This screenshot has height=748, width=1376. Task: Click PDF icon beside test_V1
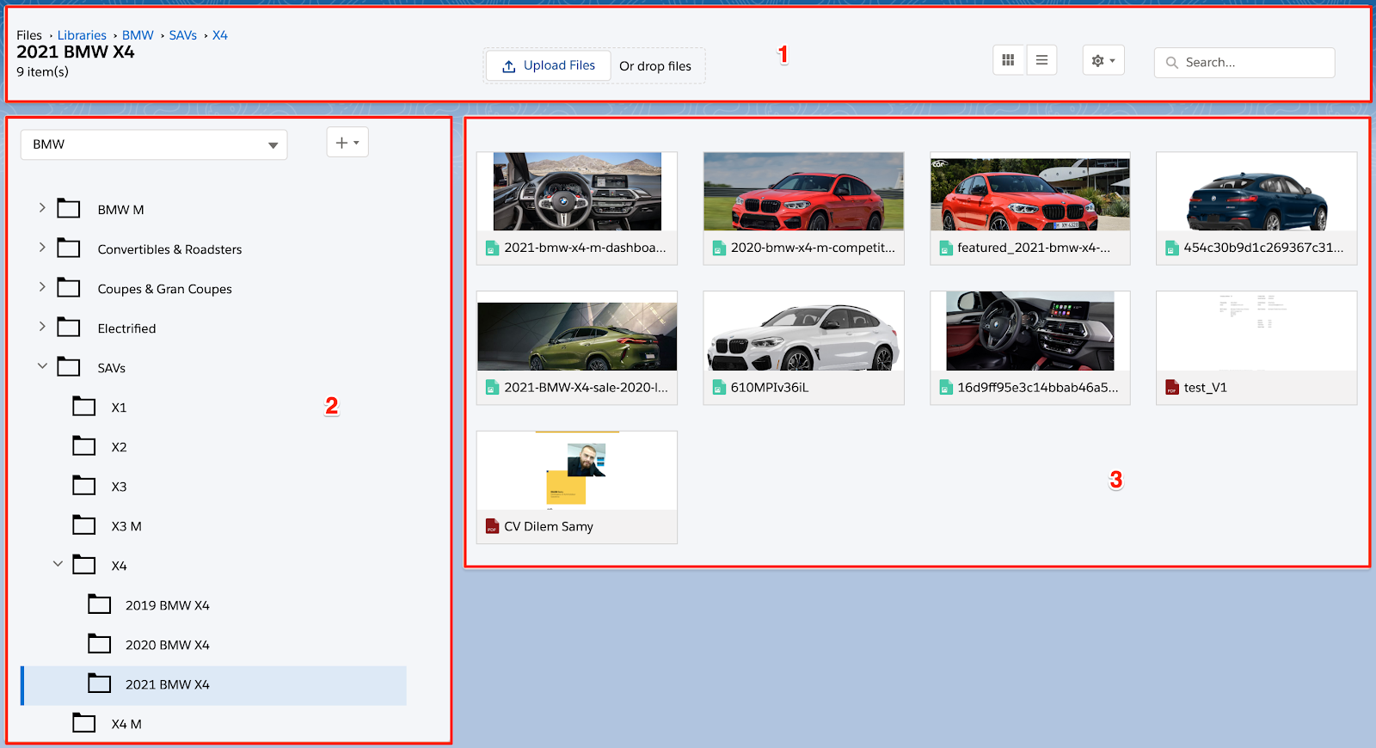[1172, 388]
